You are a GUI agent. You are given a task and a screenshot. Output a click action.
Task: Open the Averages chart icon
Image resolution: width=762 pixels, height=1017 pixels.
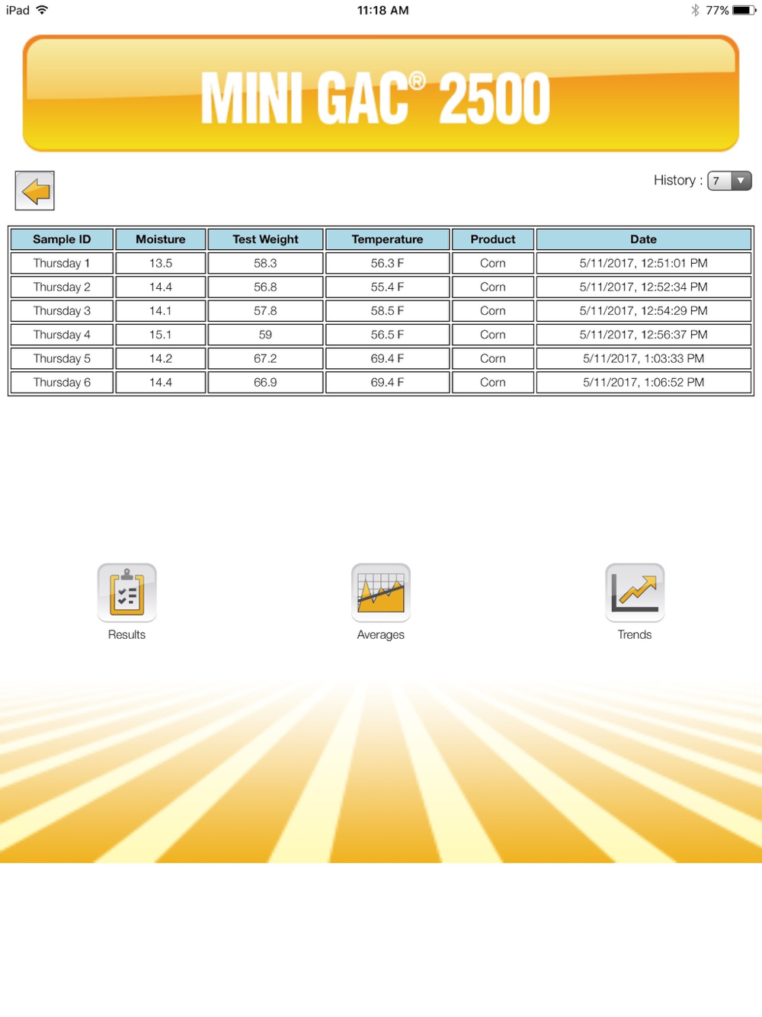[x=381, y=592]
